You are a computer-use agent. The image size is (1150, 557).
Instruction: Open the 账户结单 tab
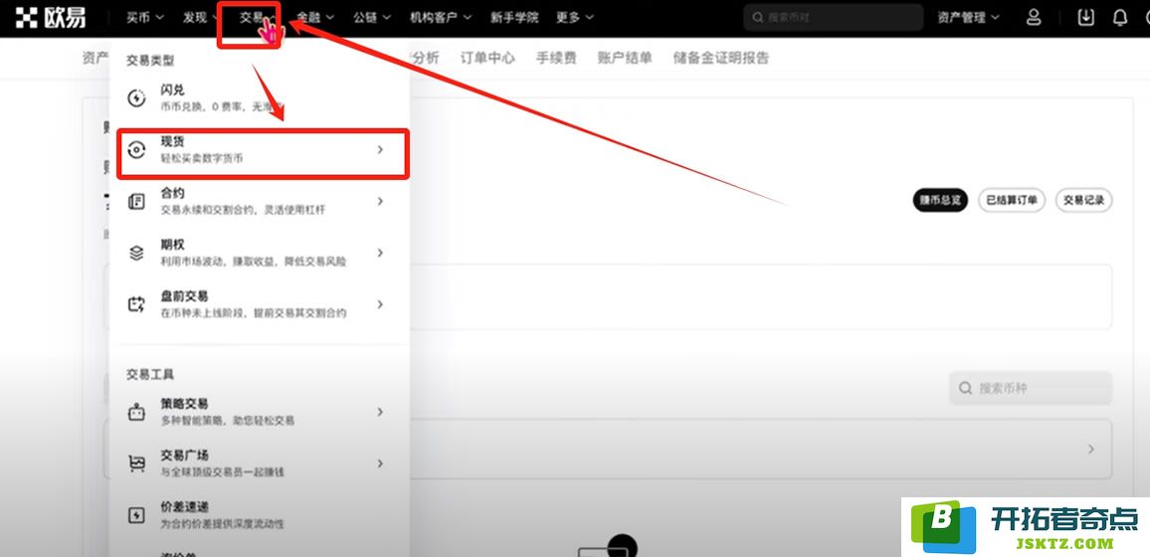click(625, 58)
